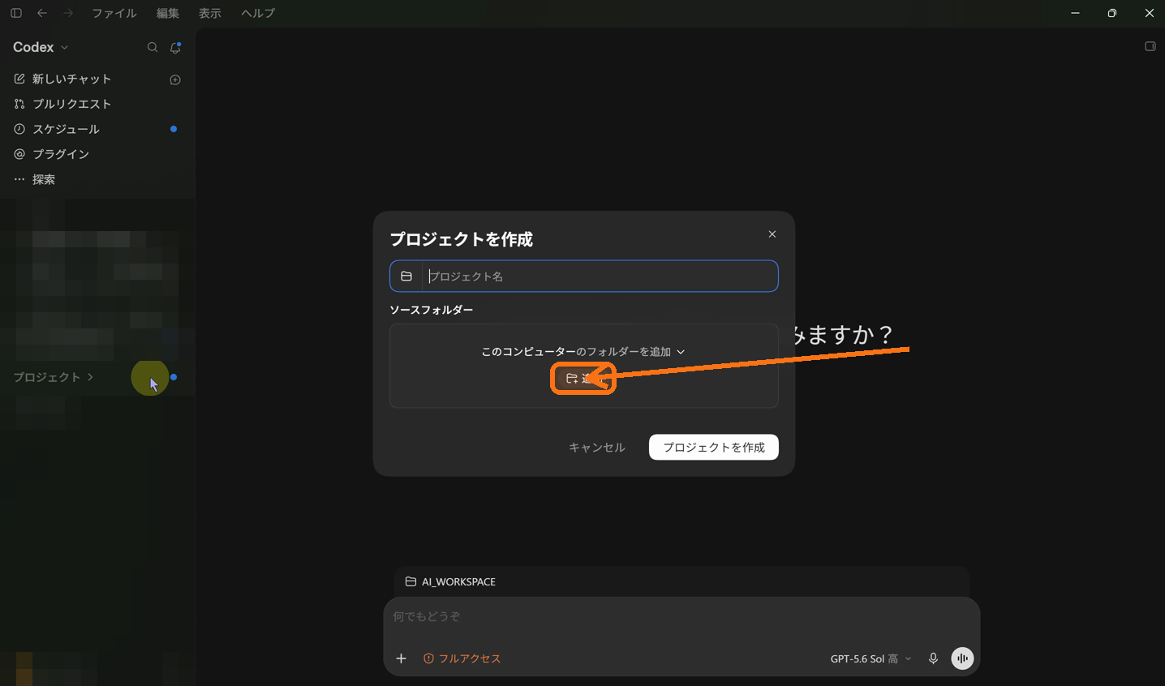Click the plus icon in the chat composer
The width and height of the screenshot is (1165, 686).
coord(401,658)
